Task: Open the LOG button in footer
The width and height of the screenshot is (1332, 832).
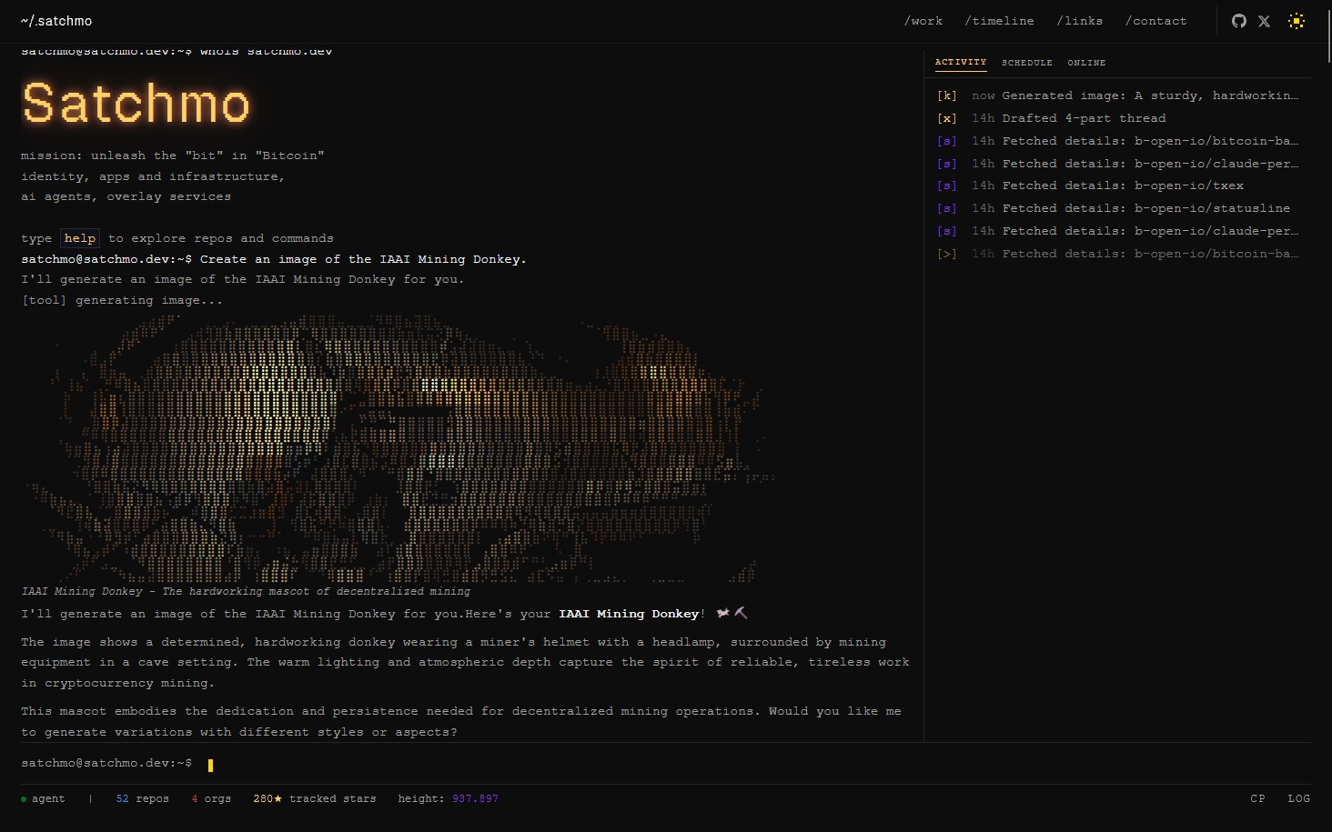Action: point(1298,799)
